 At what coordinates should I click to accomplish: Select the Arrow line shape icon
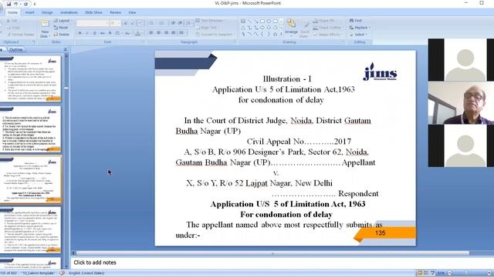click(x=255, y=21)
